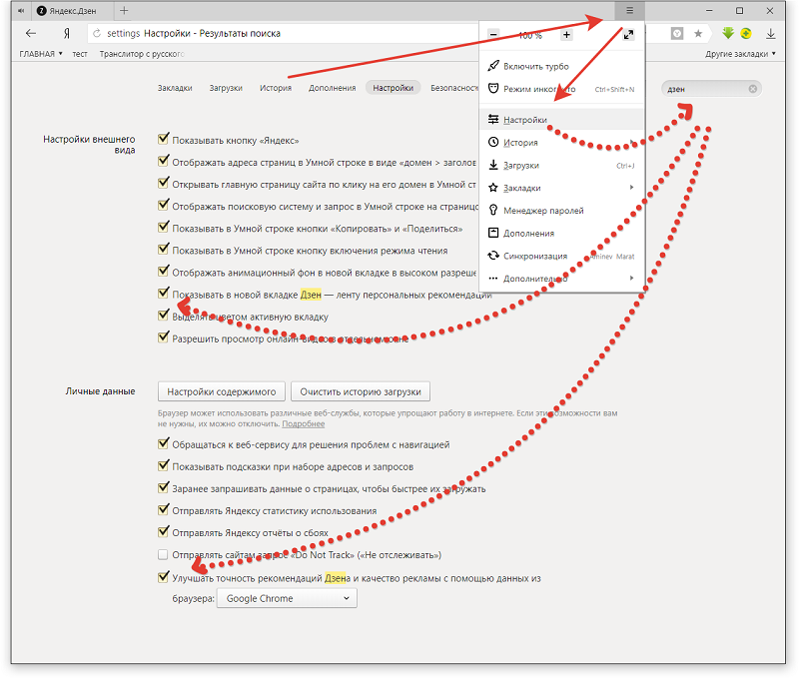This screenshot has height=678, width=799.
Task: Open downloads panel arrow icon
Action: coord(770,34)
